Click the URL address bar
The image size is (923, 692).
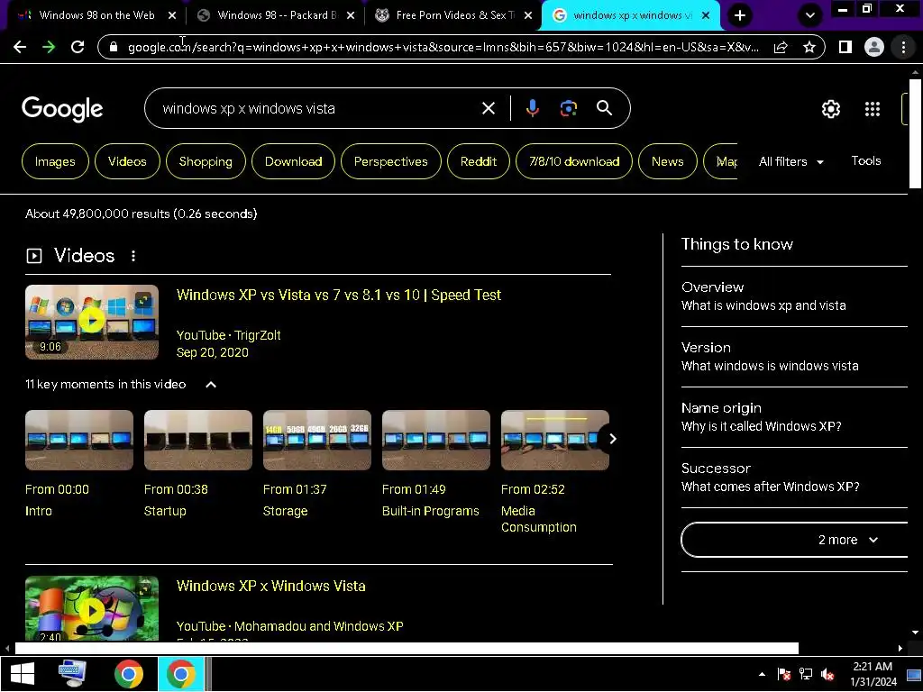click(x=443, y=47)
